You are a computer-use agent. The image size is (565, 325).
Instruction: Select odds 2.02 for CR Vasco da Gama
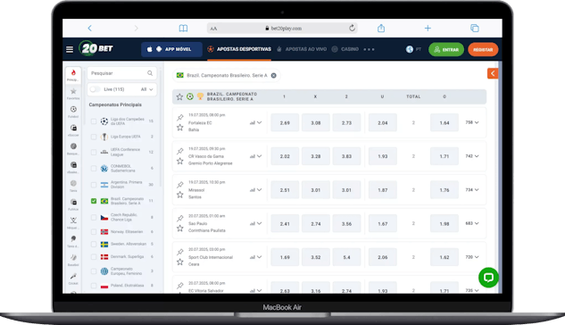285,156
